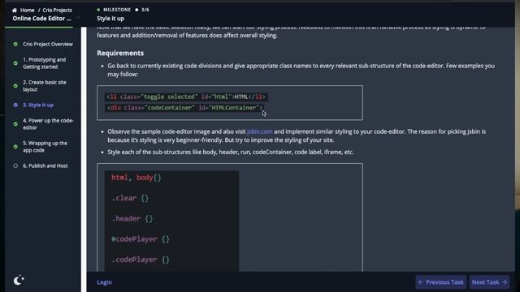Open milestone 4 Power up the code-editor
This screenshot has width=520, height=292.
point(48,124)
